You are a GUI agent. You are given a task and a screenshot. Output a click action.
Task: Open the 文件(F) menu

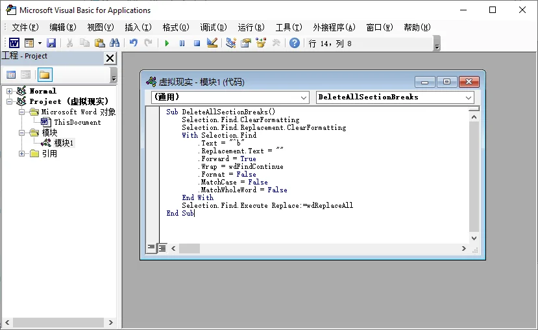coord(25,27)
